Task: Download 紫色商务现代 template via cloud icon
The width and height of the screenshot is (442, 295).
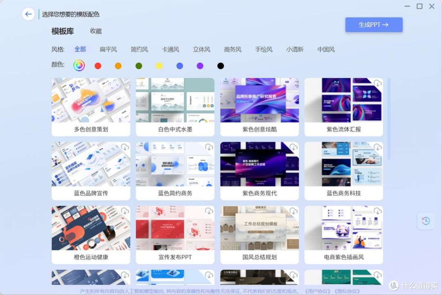Action: (x=293, y=147)
